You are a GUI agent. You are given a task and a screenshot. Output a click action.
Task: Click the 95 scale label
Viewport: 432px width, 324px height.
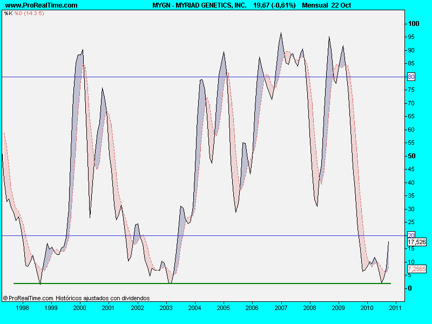[x=411, y=37]
